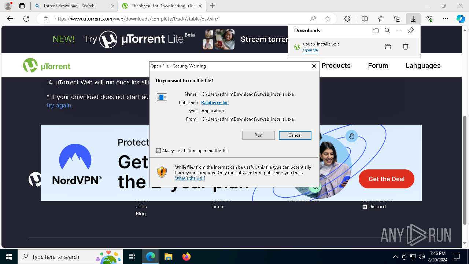
Task: Open Task View on the taskbar
Action: [132, 257]
